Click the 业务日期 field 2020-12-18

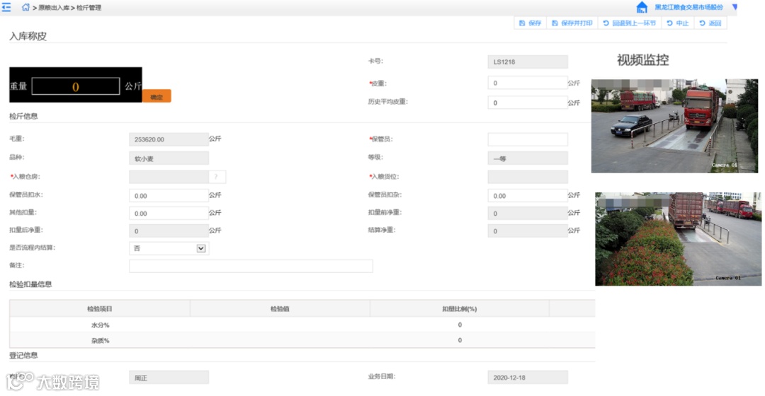(528, 378)
